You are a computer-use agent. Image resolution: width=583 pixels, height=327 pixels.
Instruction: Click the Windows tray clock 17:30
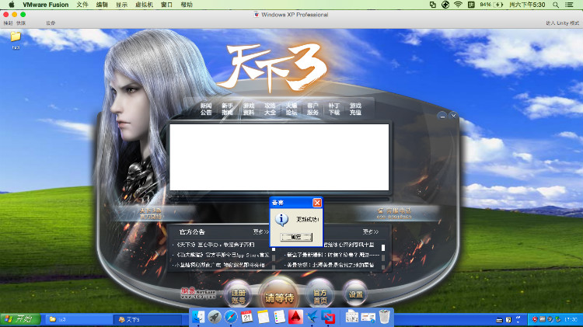[x=571, y=319]
